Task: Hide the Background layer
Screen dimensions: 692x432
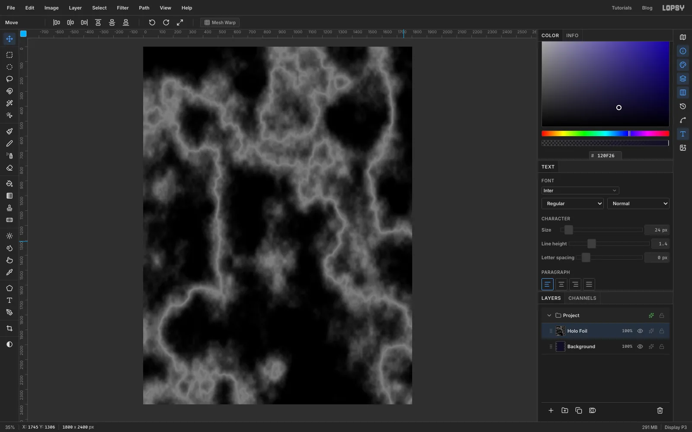Action: pos(640,346)
